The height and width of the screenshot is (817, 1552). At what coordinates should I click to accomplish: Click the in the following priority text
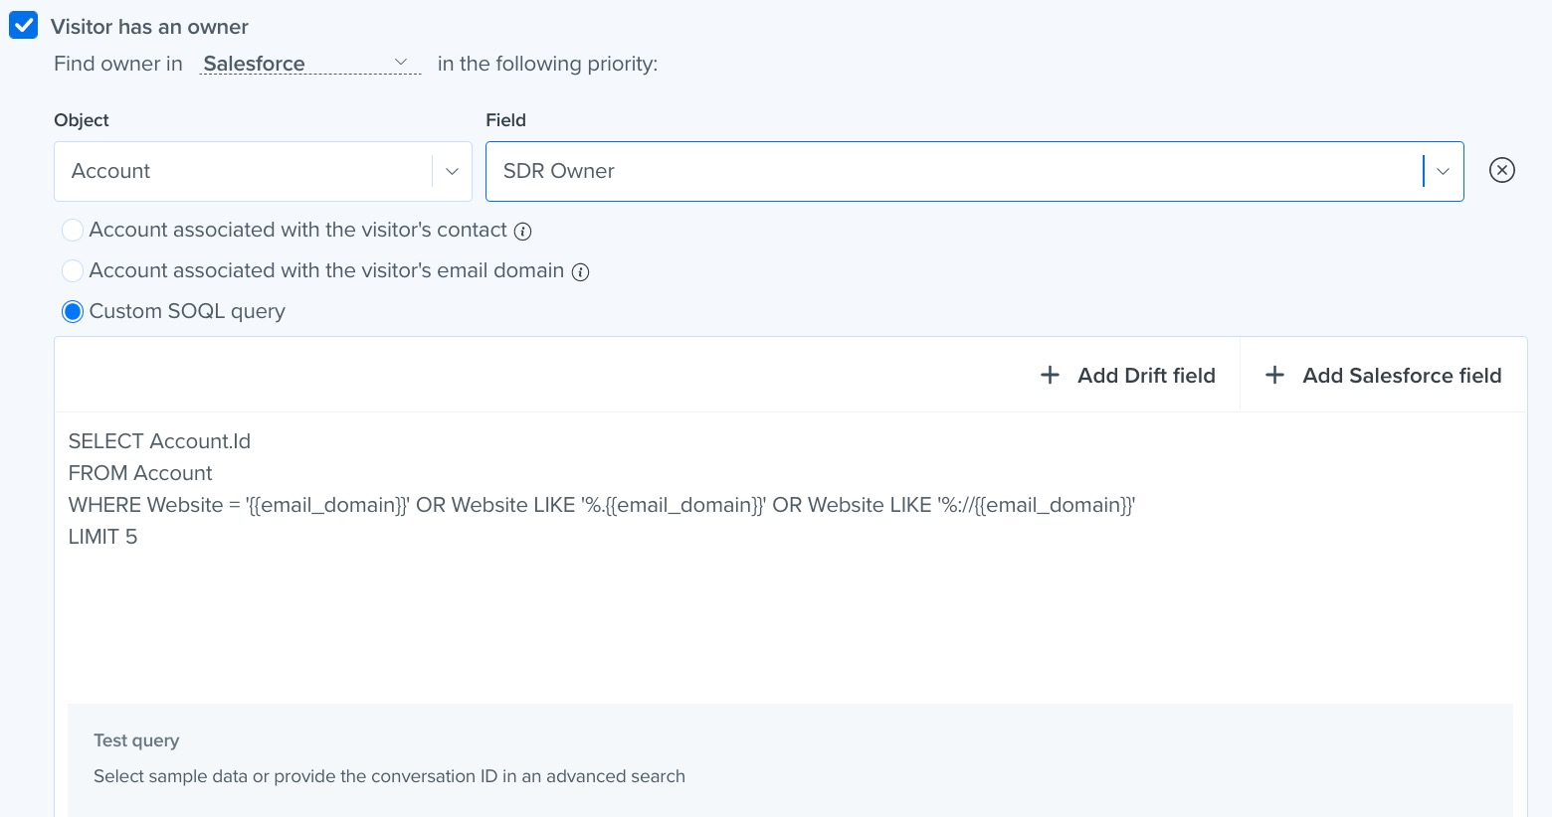tap(547, 64)
